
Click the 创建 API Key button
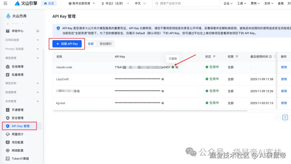coord(67,44)
